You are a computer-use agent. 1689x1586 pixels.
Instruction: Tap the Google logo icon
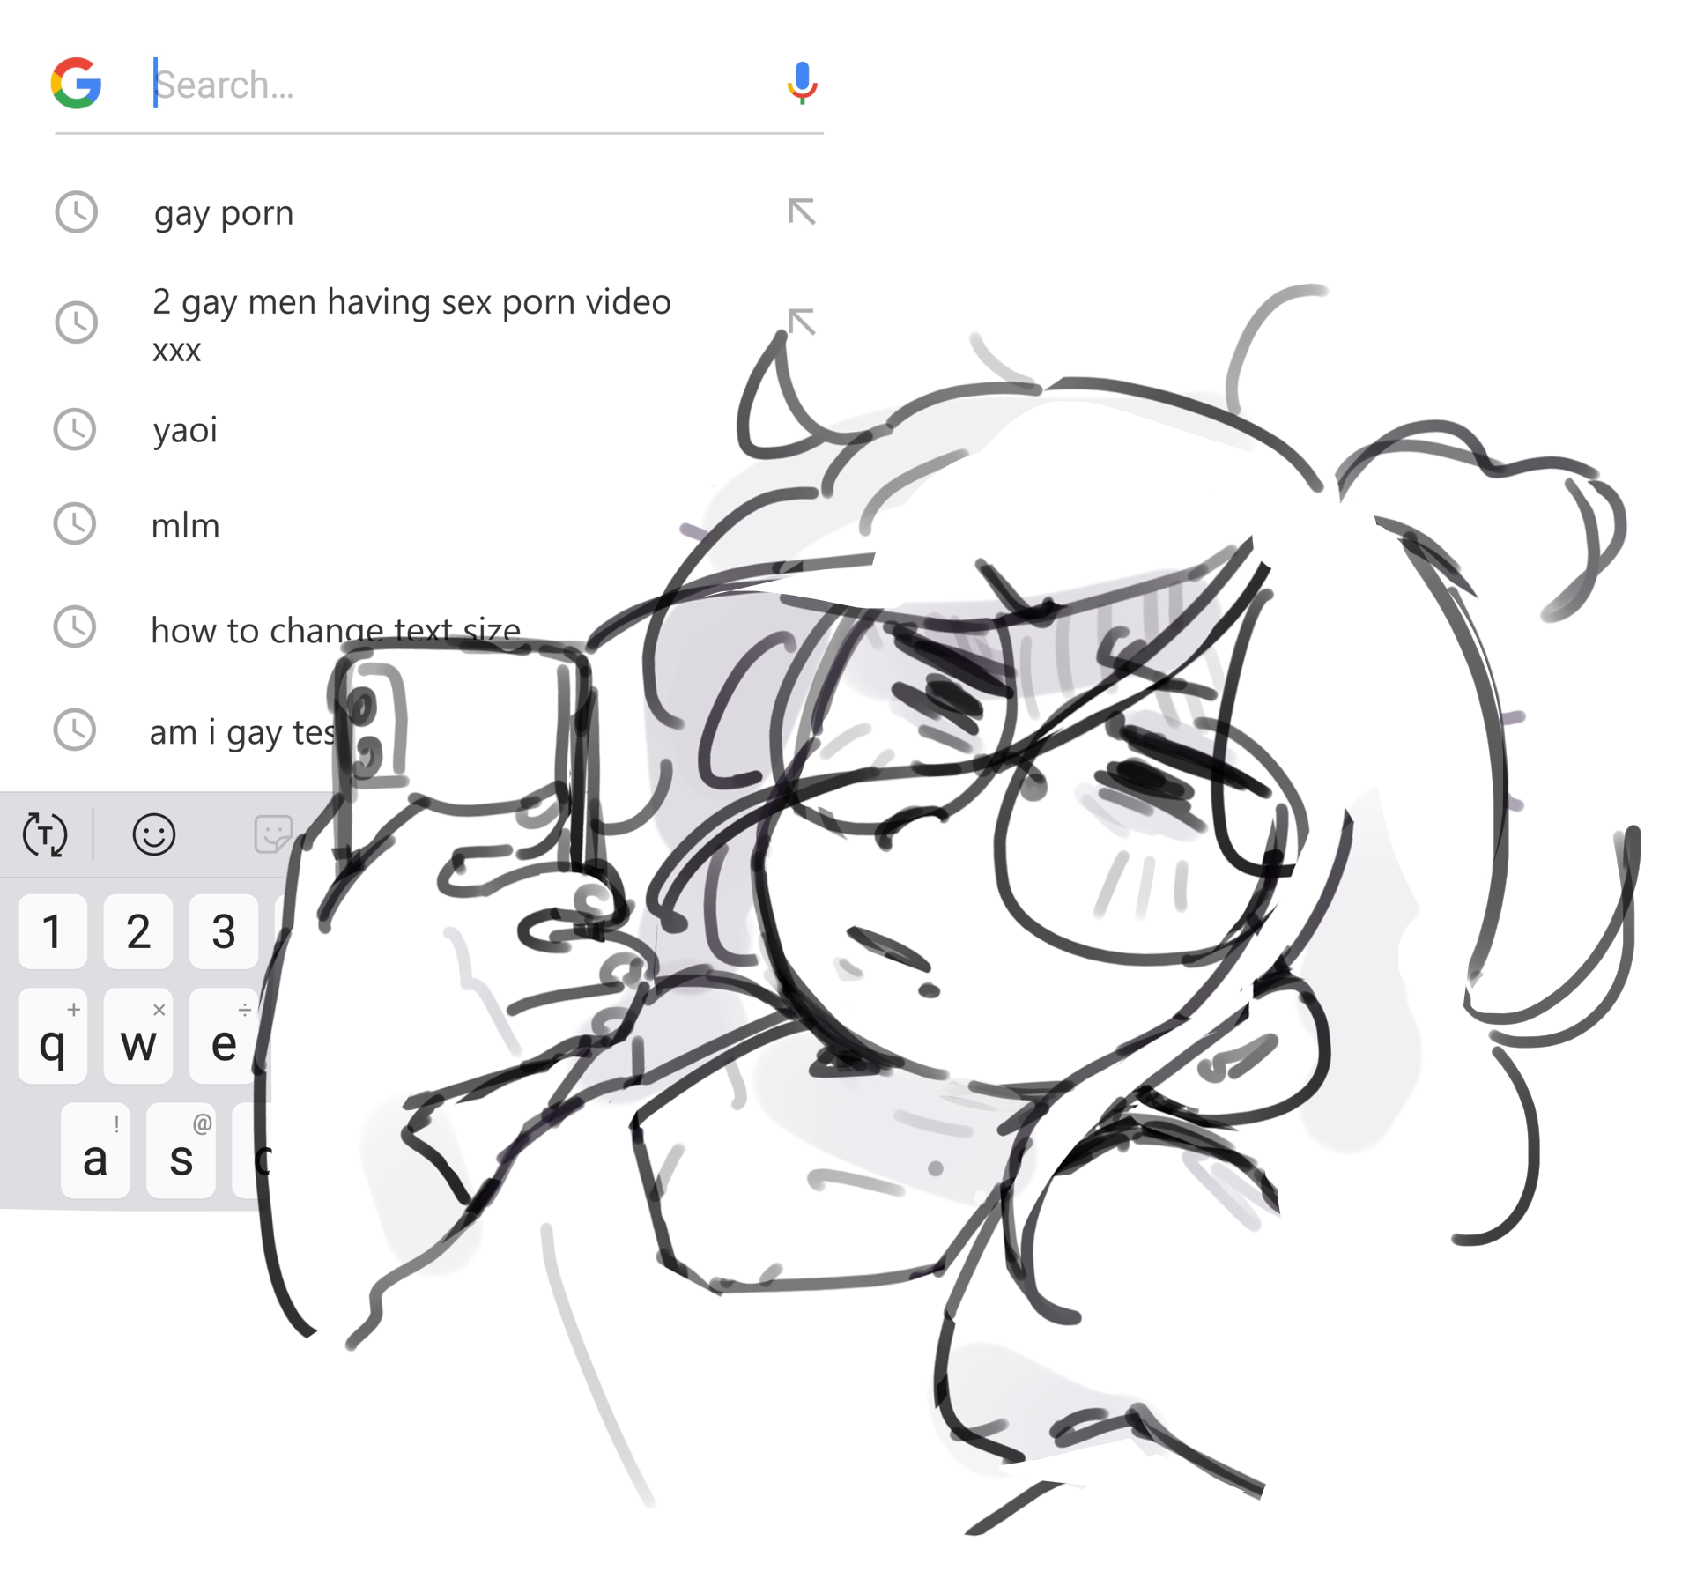(x=76, y=84)
